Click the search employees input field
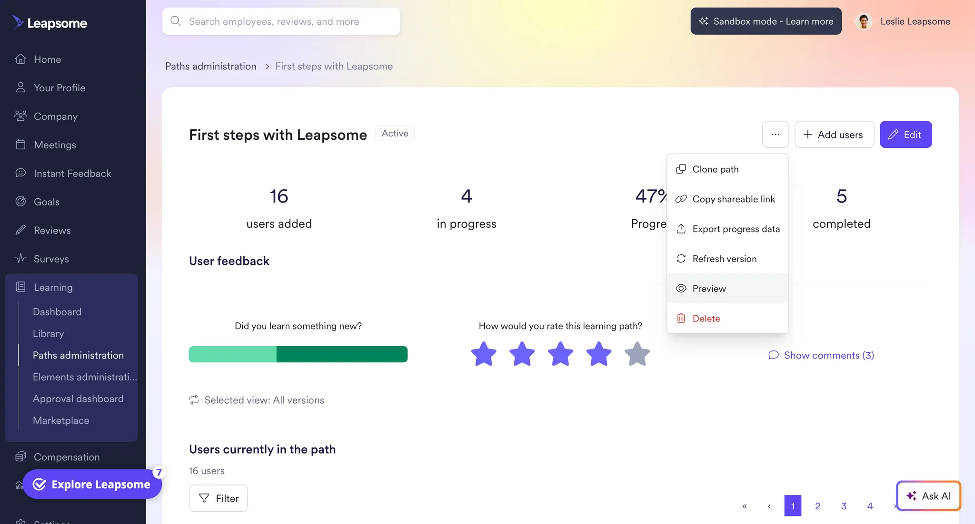Screen dimensions: 975x524 click(x=281, y=21)
